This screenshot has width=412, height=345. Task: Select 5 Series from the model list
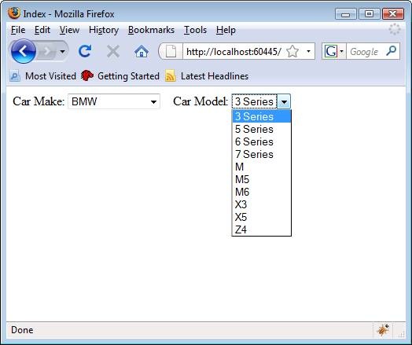pos(262,129)
